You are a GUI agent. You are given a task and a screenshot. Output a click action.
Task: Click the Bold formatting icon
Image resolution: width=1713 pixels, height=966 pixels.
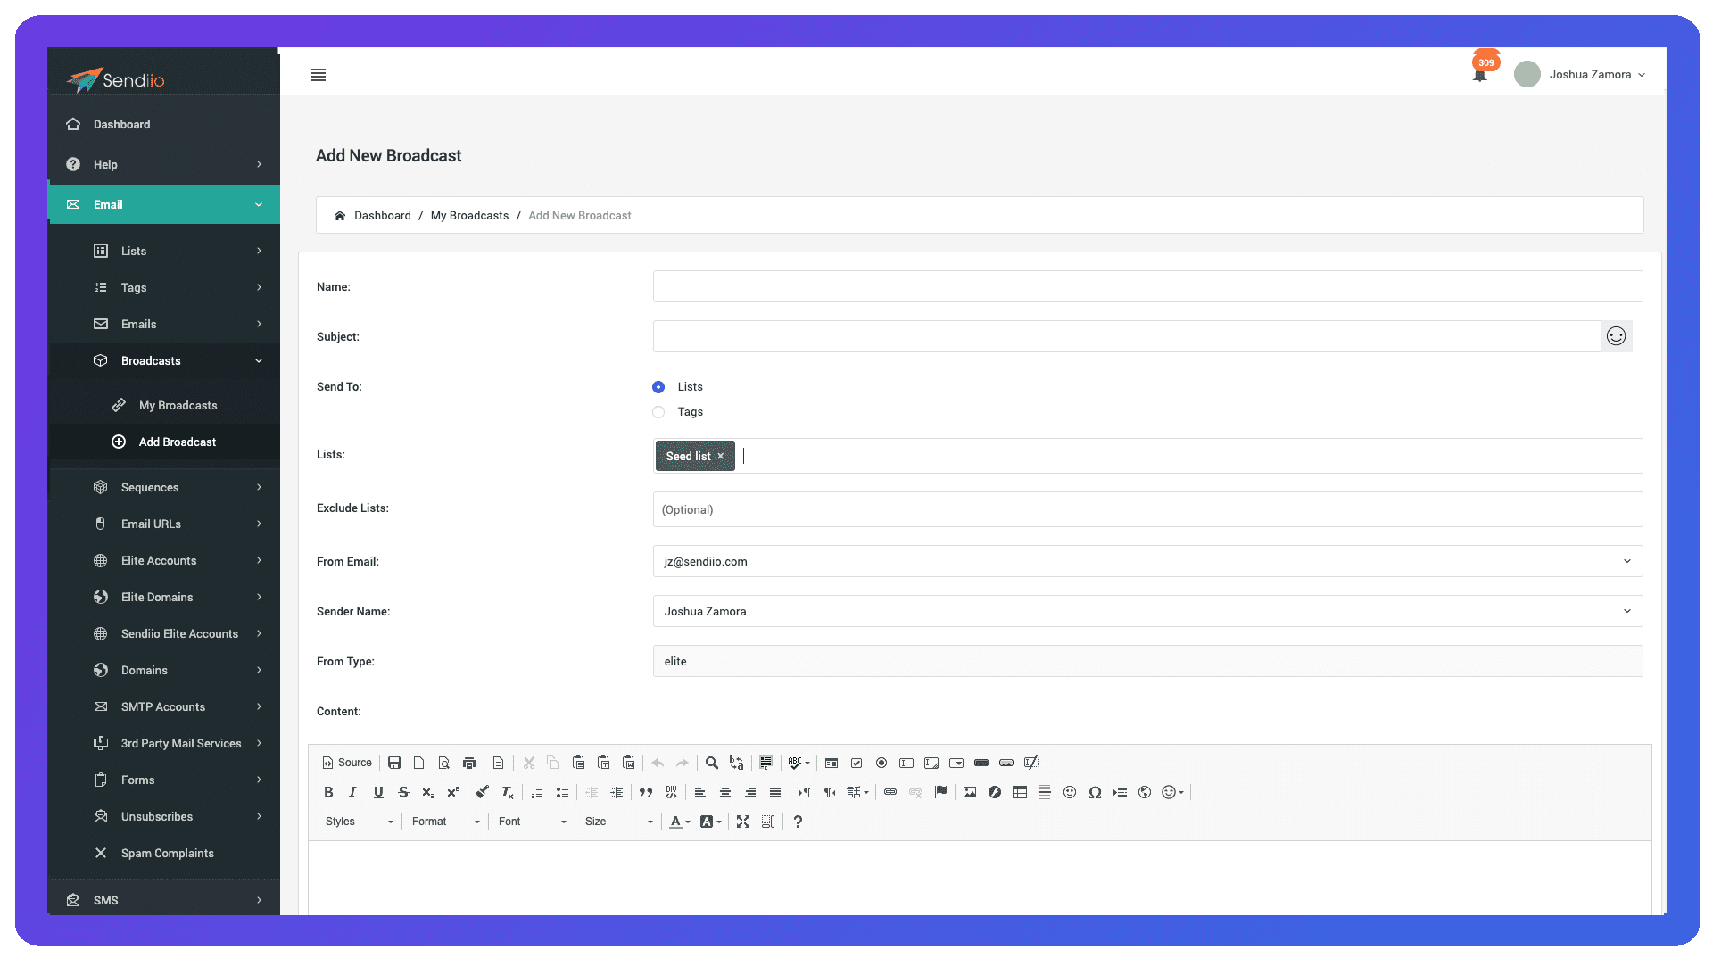[x=328, y=792]
